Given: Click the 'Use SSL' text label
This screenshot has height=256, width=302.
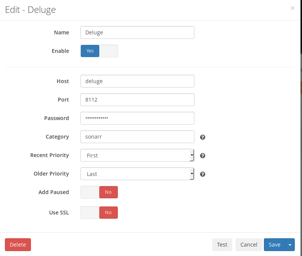Looking at the screenshot, I should (59, 213).
